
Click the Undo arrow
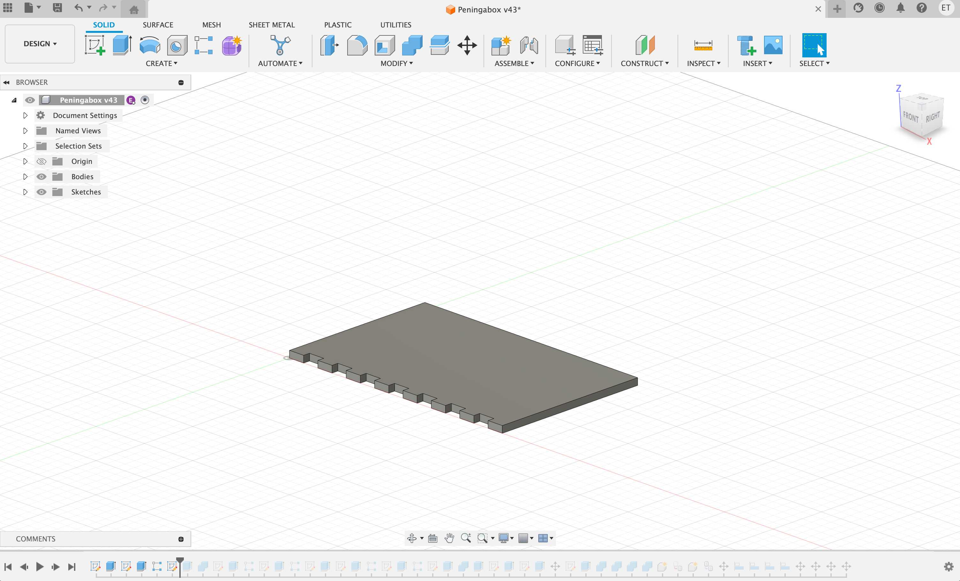(x=79, y=8)
